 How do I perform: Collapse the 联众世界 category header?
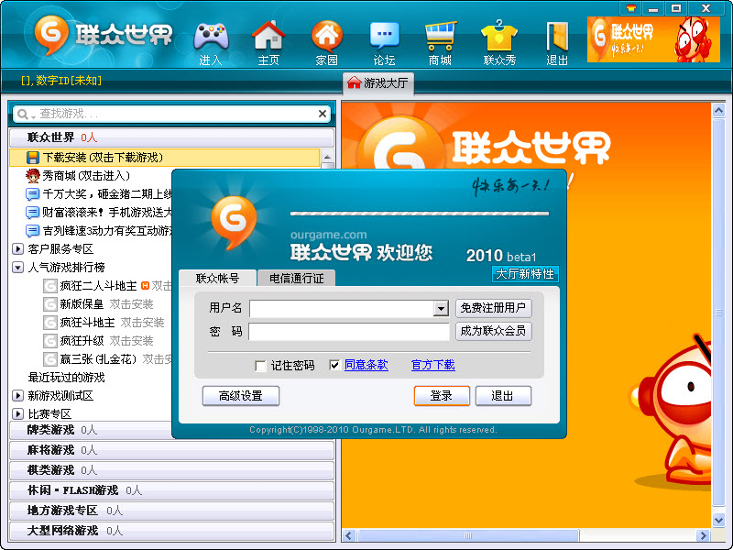171,137
